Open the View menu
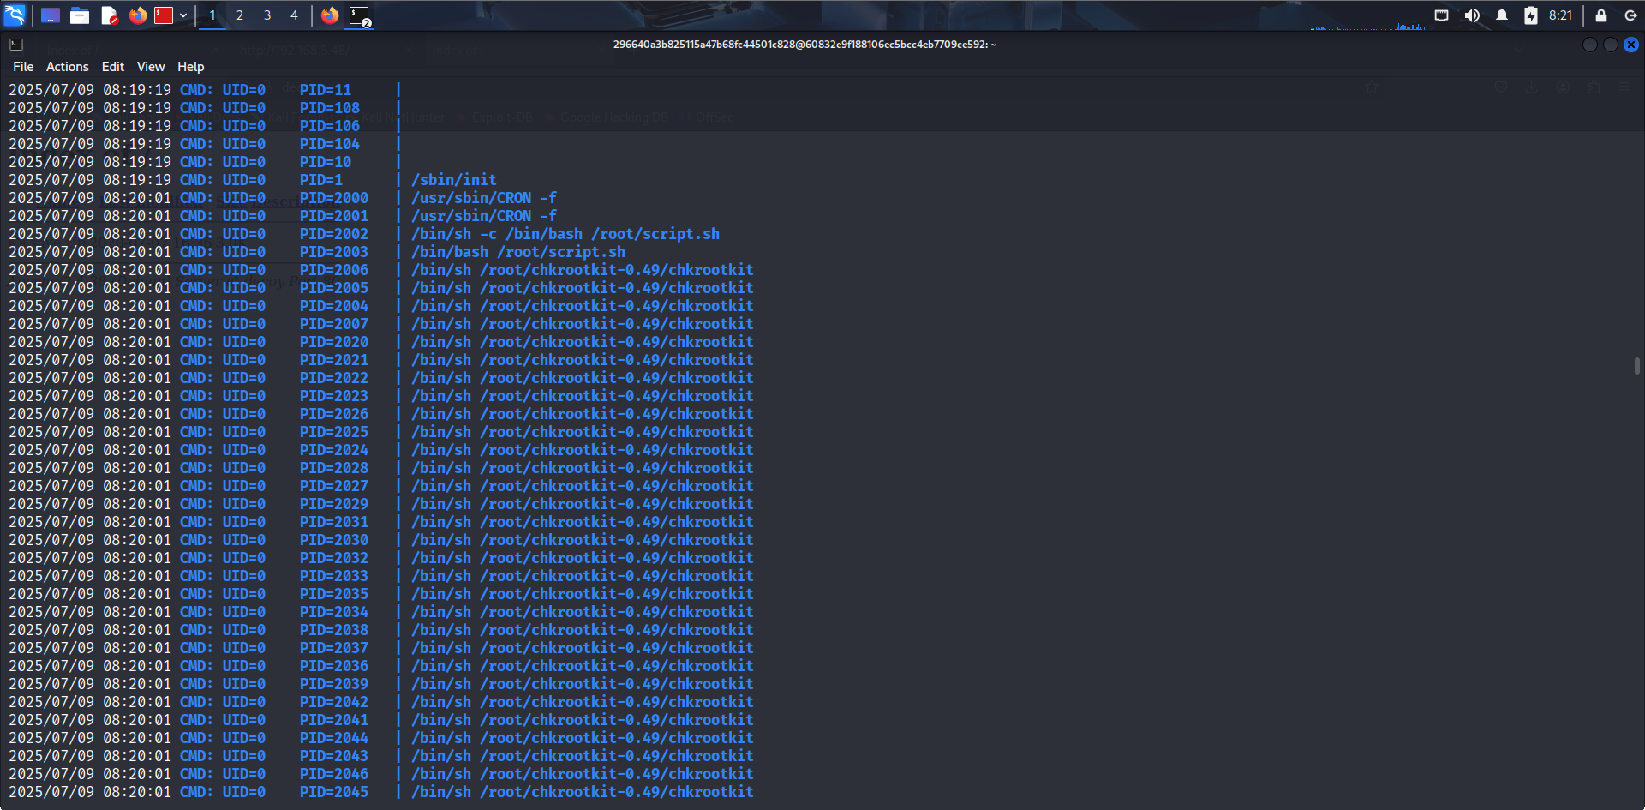This screenshot has width=1645, height=810. point(151,67)
